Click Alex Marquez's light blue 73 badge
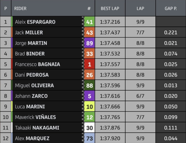186x143 pixels. (x=89, y=138)
